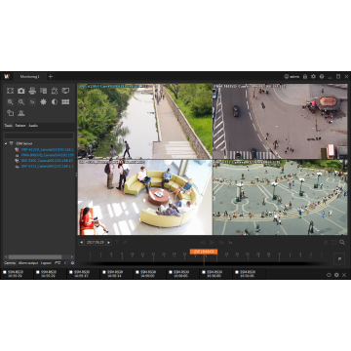Switch to the Audio tab
This screenshot has width=351, height=351.
33,126
